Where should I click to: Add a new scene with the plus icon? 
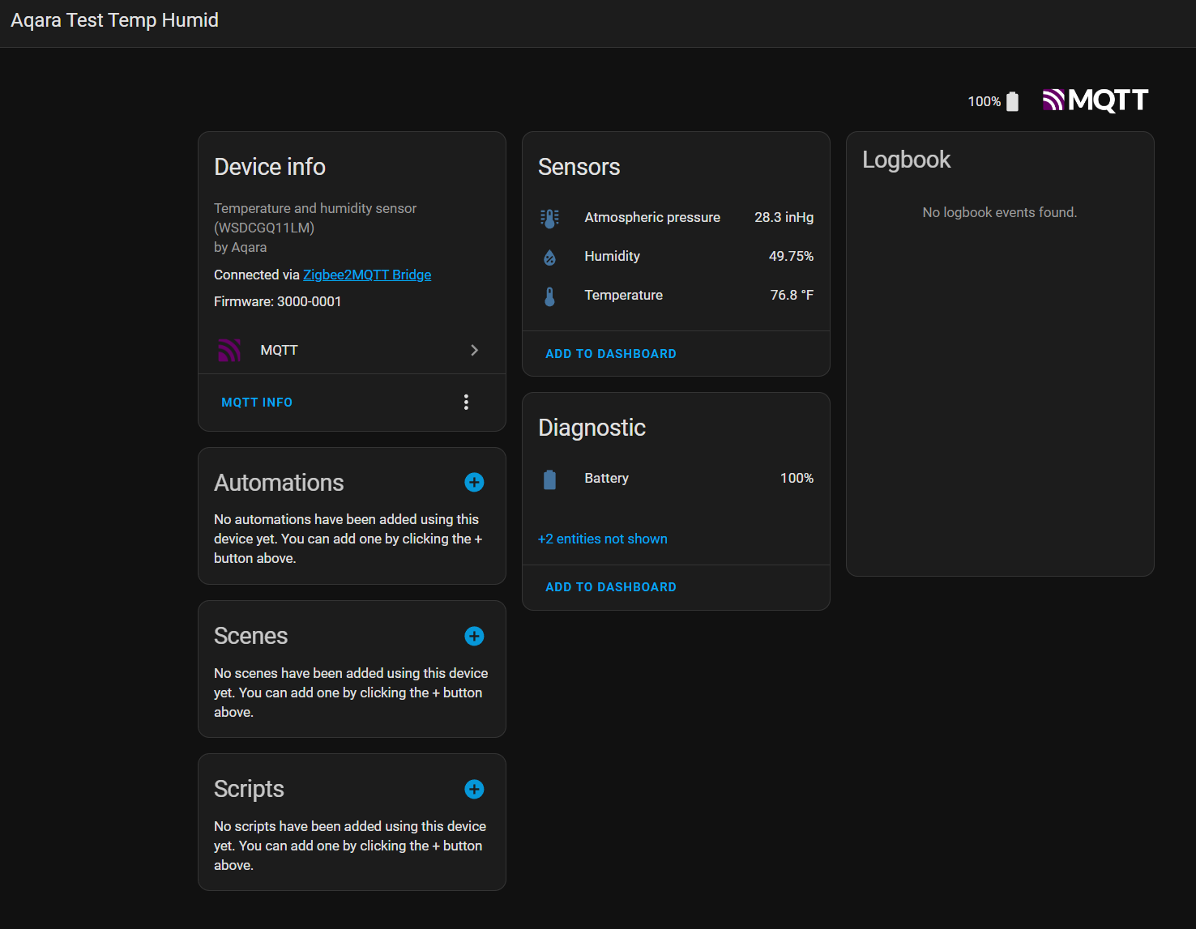[x=474, y=637]
